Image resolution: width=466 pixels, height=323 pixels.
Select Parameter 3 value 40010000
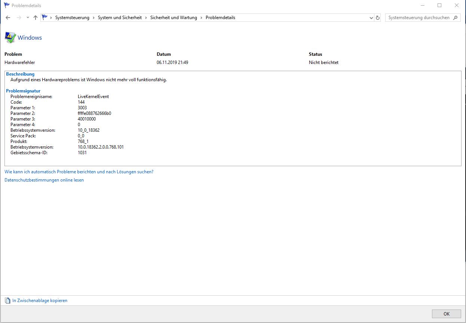pos(87,119)
